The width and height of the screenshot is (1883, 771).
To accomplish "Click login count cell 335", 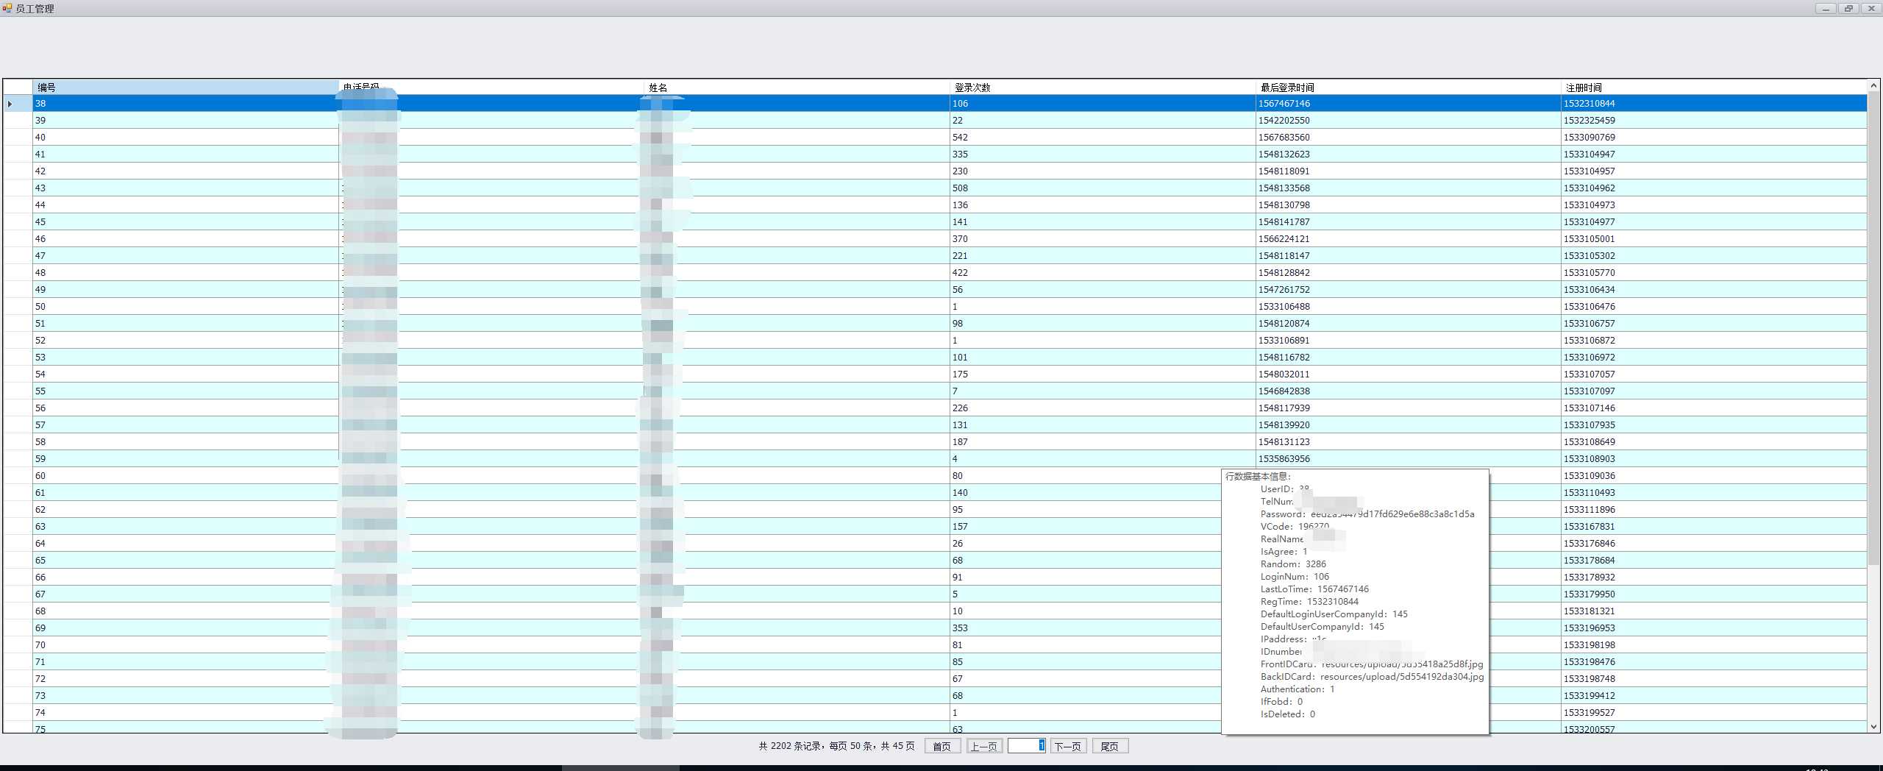I will pos(1103,154).
